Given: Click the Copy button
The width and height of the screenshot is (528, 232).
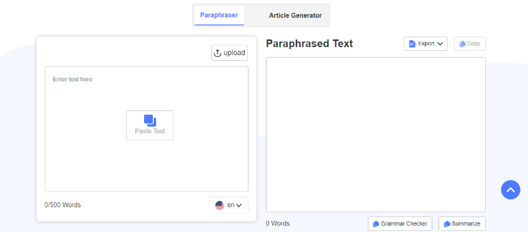Looking at the screenshot, I should tap(470, 43).
